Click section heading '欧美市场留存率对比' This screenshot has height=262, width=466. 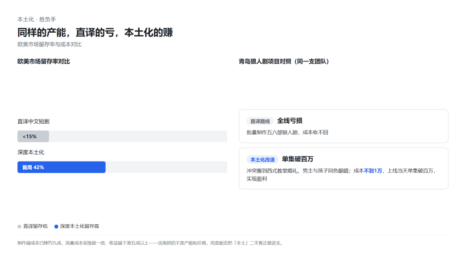pyautogui.click(x=44, y=61)
